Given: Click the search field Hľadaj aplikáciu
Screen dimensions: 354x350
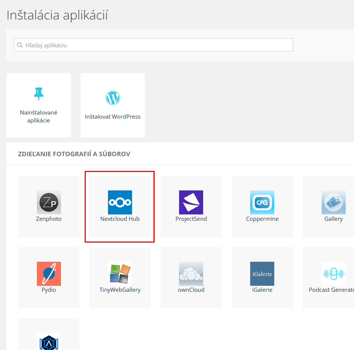Looking at the screenshot, I should click(x=153, y=45).
